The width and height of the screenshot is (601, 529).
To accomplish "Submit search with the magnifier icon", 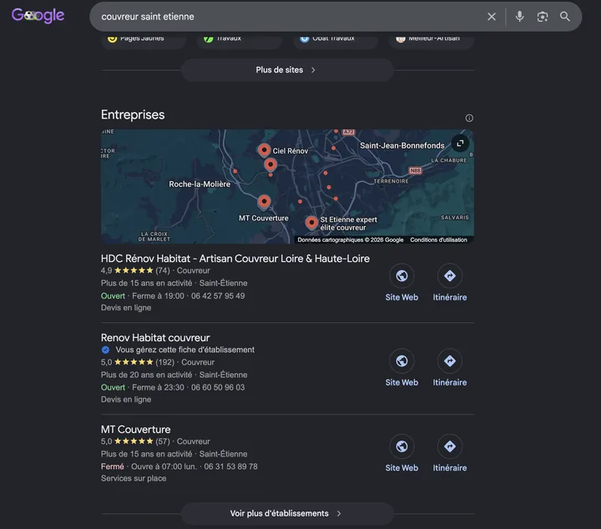I will click(564, 17).
